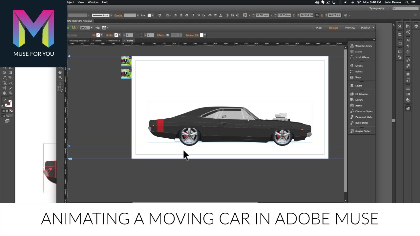The image size is (420, 236).
Task: Set Illustrator paint mode to solid Color
Action: 4,111
